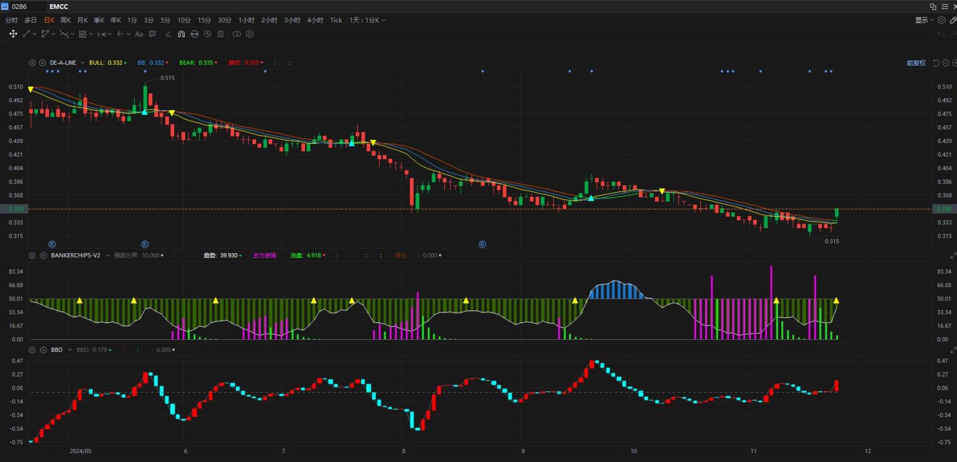
Task: Select the arrow annotation tool
Action: (120, 34)
